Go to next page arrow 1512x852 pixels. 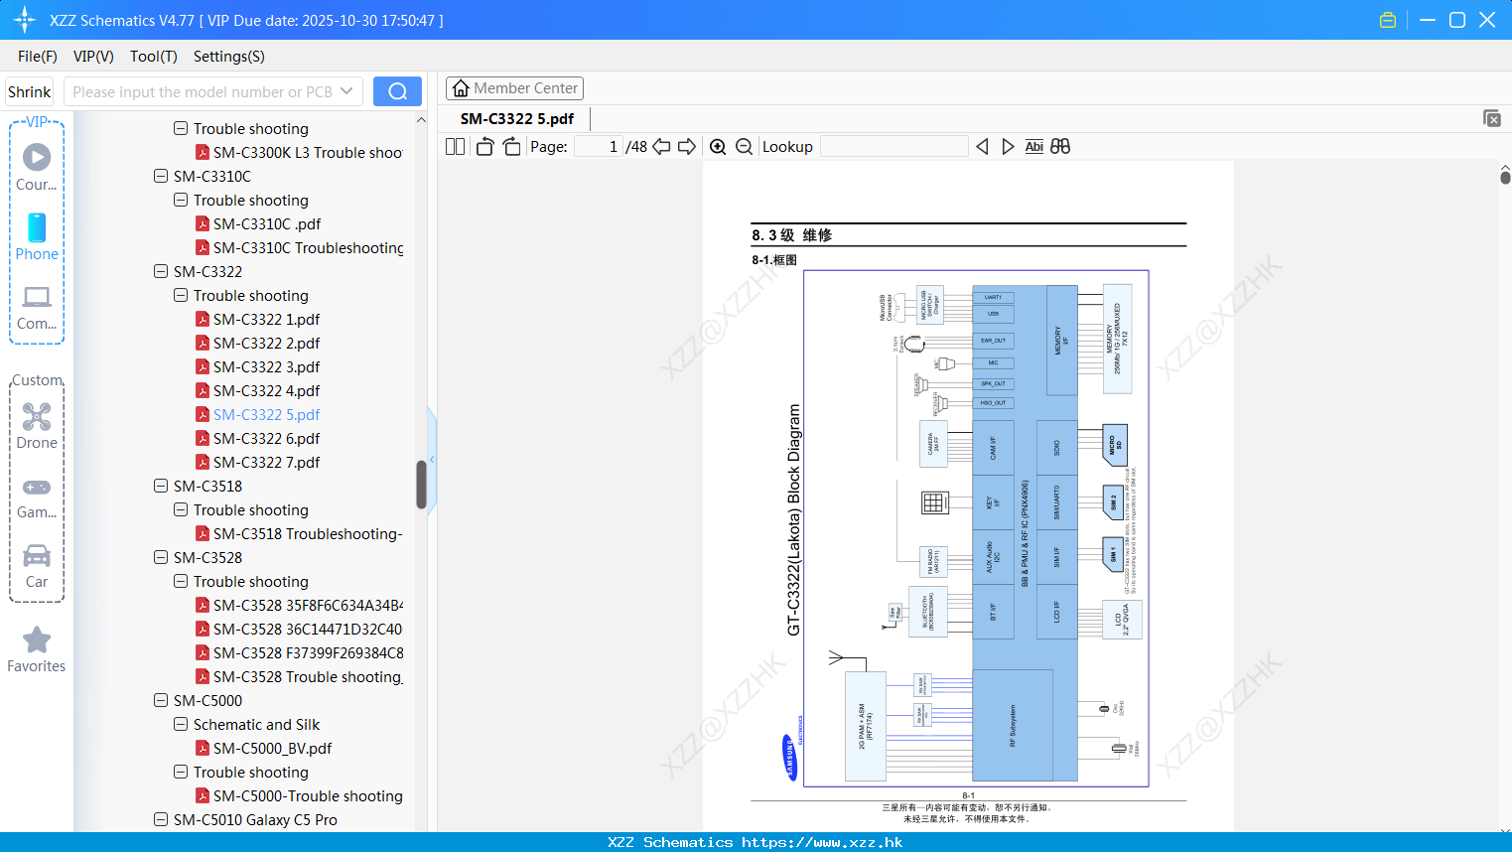(x=687, y=146)
